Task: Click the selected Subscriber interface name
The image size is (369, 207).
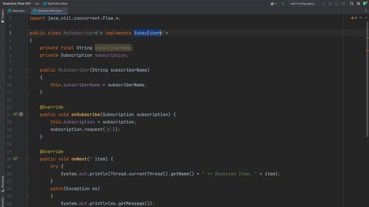Action: click(148, 33)
